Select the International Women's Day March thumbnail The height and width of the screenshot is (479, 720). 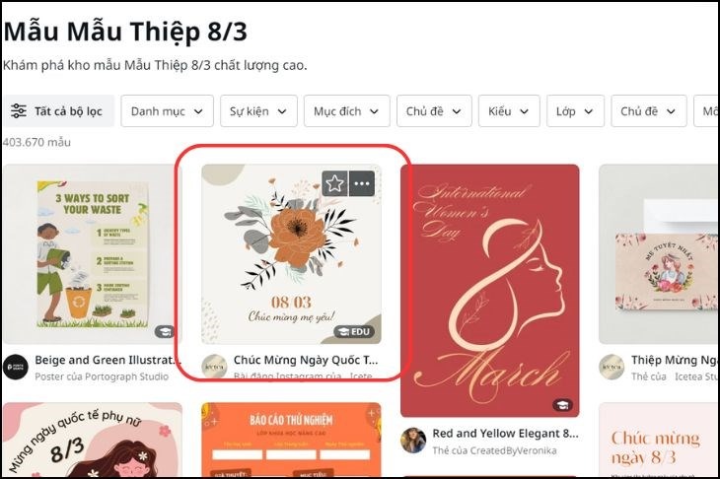pyautogui.click(x=490, y=291)
